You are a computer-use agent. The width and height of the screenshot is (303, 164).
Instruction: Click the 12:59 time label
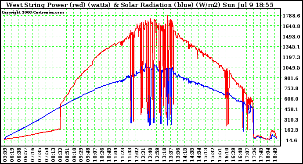pos(157,155)
